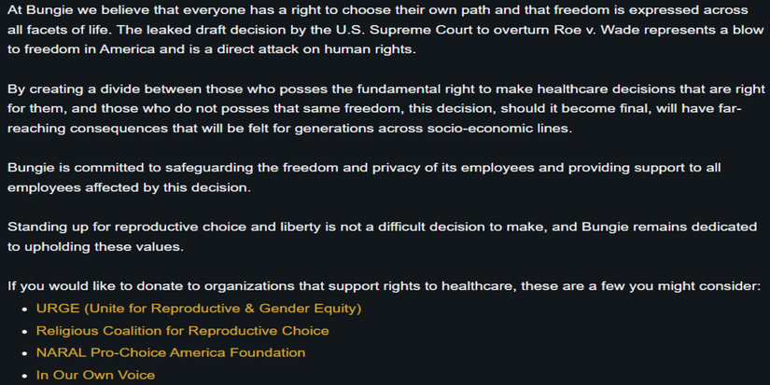Open the URGE Unite for Reproductive link
770x385 pixels.
pos(198,308)
